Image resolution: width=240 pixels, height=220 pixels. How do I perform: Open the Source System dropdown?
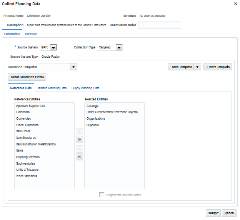[53, 48]
